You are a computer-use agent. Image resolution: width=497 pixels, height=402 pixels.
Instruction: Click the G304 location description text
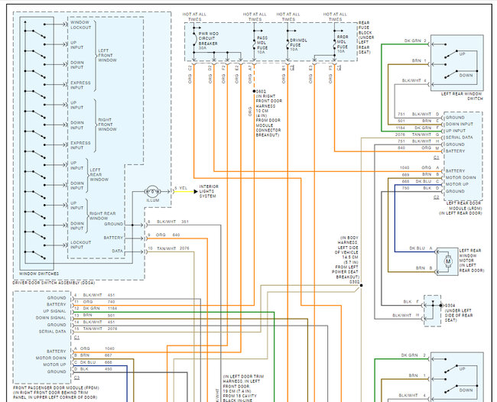pyautogui.click(x=459, y=313)
